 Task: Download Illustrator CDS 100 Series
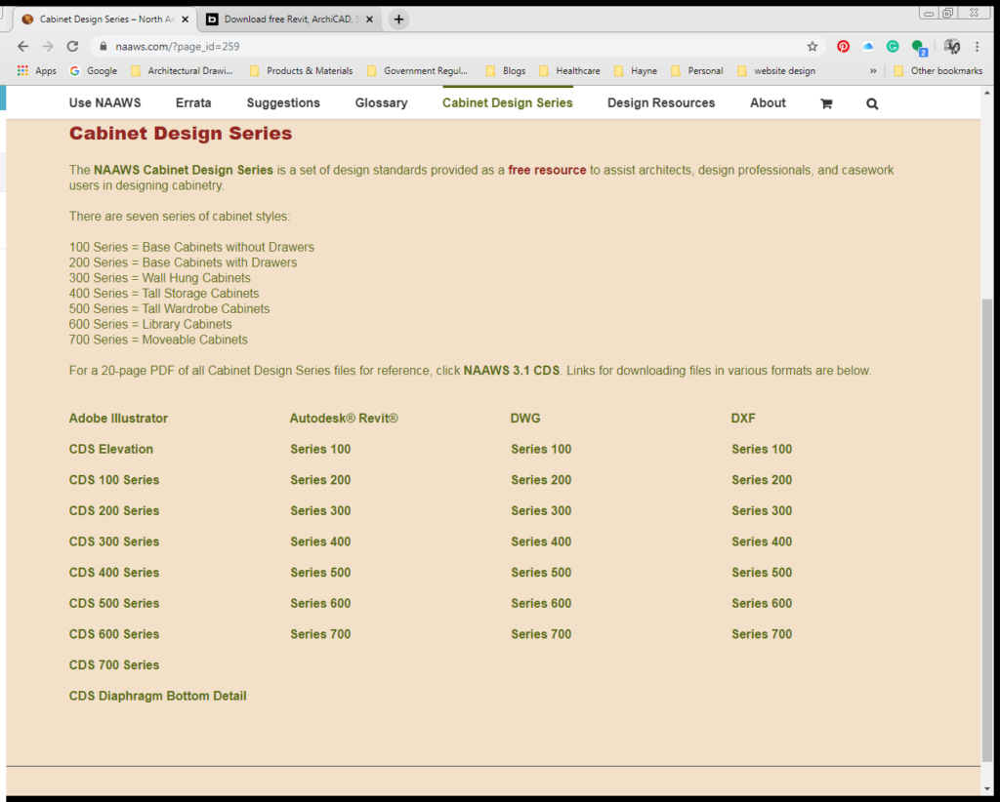tap(114, 480)
